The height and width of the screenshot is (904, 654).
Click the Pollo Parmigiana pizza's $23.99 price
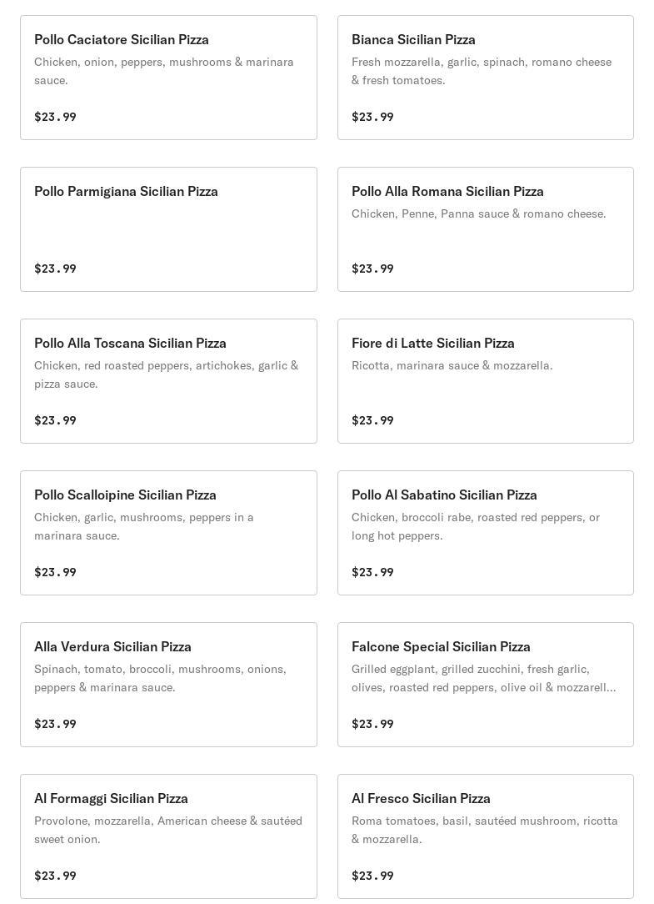tap(55, 269)
